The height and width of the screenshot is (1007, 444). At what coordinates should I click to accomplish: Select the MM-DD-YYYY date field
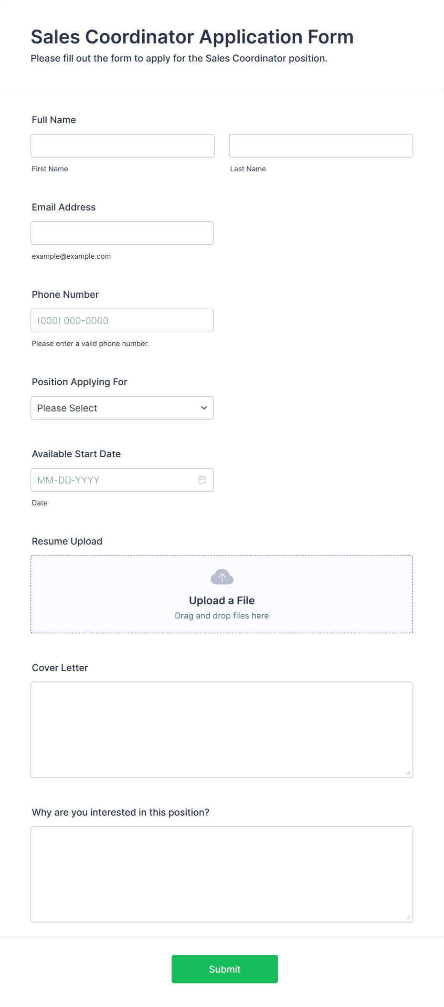122,480
